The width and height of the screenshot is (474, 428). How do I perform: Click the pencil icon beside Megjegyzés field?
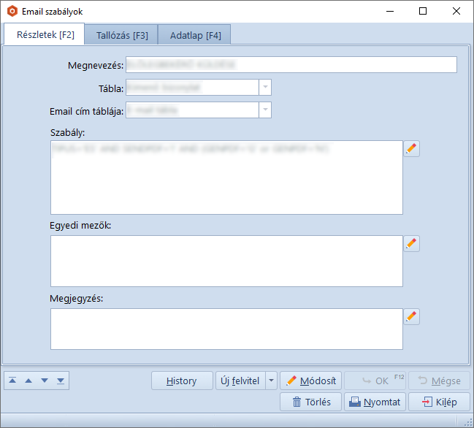412,316
